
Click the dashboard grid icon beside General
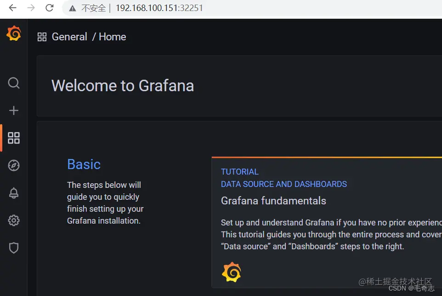tap(42, 37)
